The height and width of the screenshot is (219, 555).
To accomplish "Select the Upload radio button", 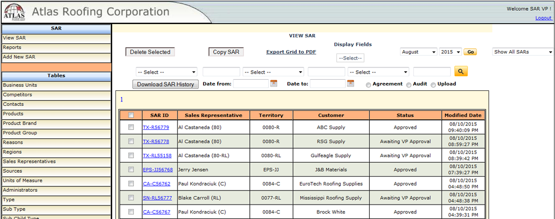I will 433,85.
